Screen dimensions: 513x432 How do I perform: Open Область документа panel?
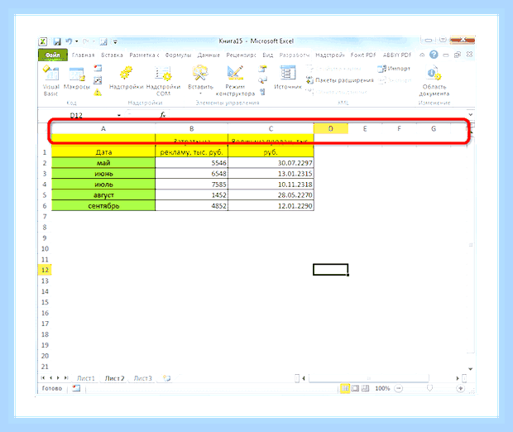(434, 81)
